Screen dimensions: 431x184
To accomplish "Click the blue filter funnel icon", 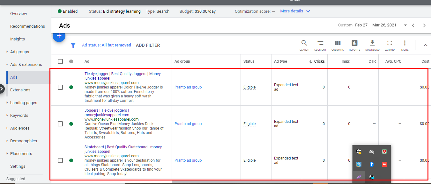I will 73,45.
